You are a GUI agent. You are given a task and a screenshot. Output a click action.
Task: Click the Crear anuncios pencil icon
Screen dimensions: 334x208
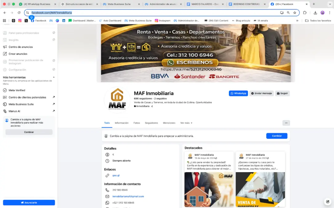click(5, 54)
